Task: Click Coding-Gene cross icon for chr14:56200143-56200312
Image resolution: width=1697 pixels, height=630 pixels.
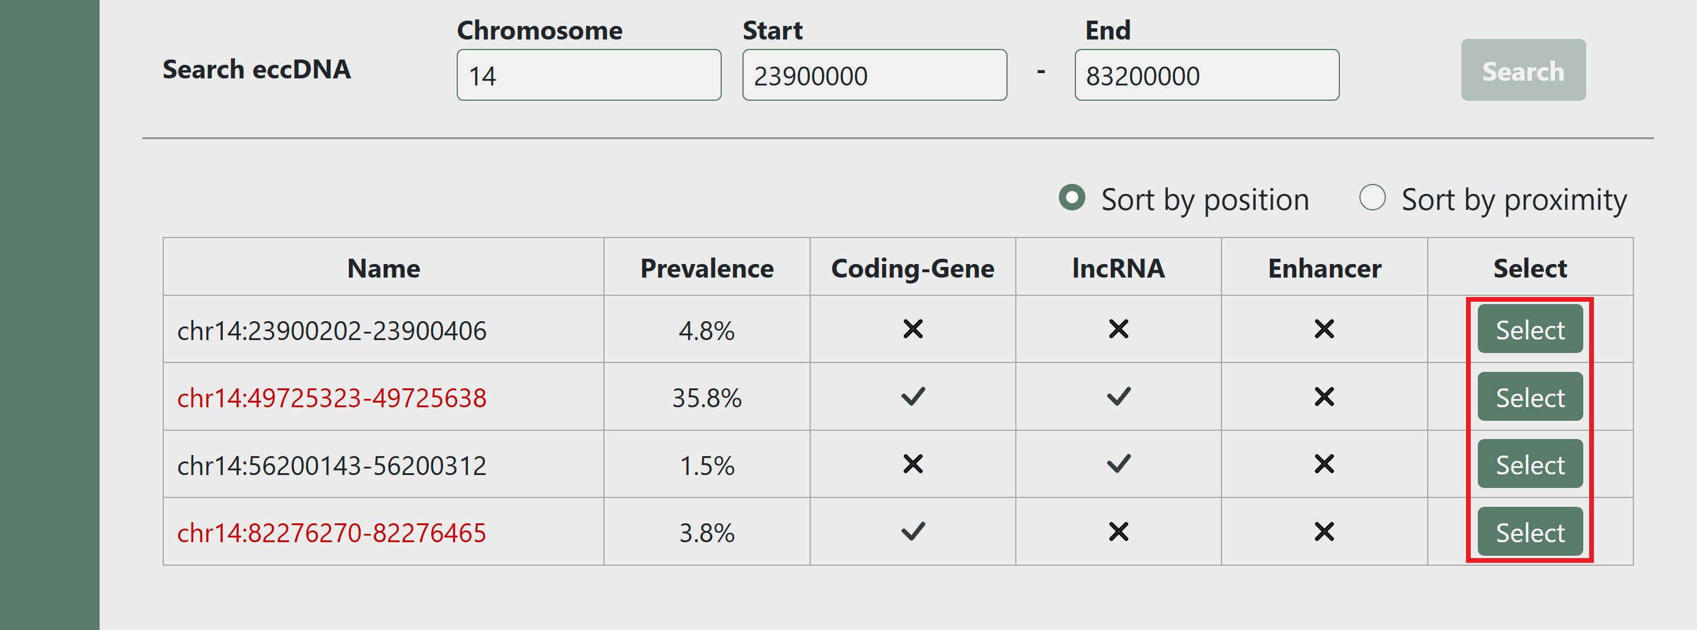Action: (x=912, y=464)
